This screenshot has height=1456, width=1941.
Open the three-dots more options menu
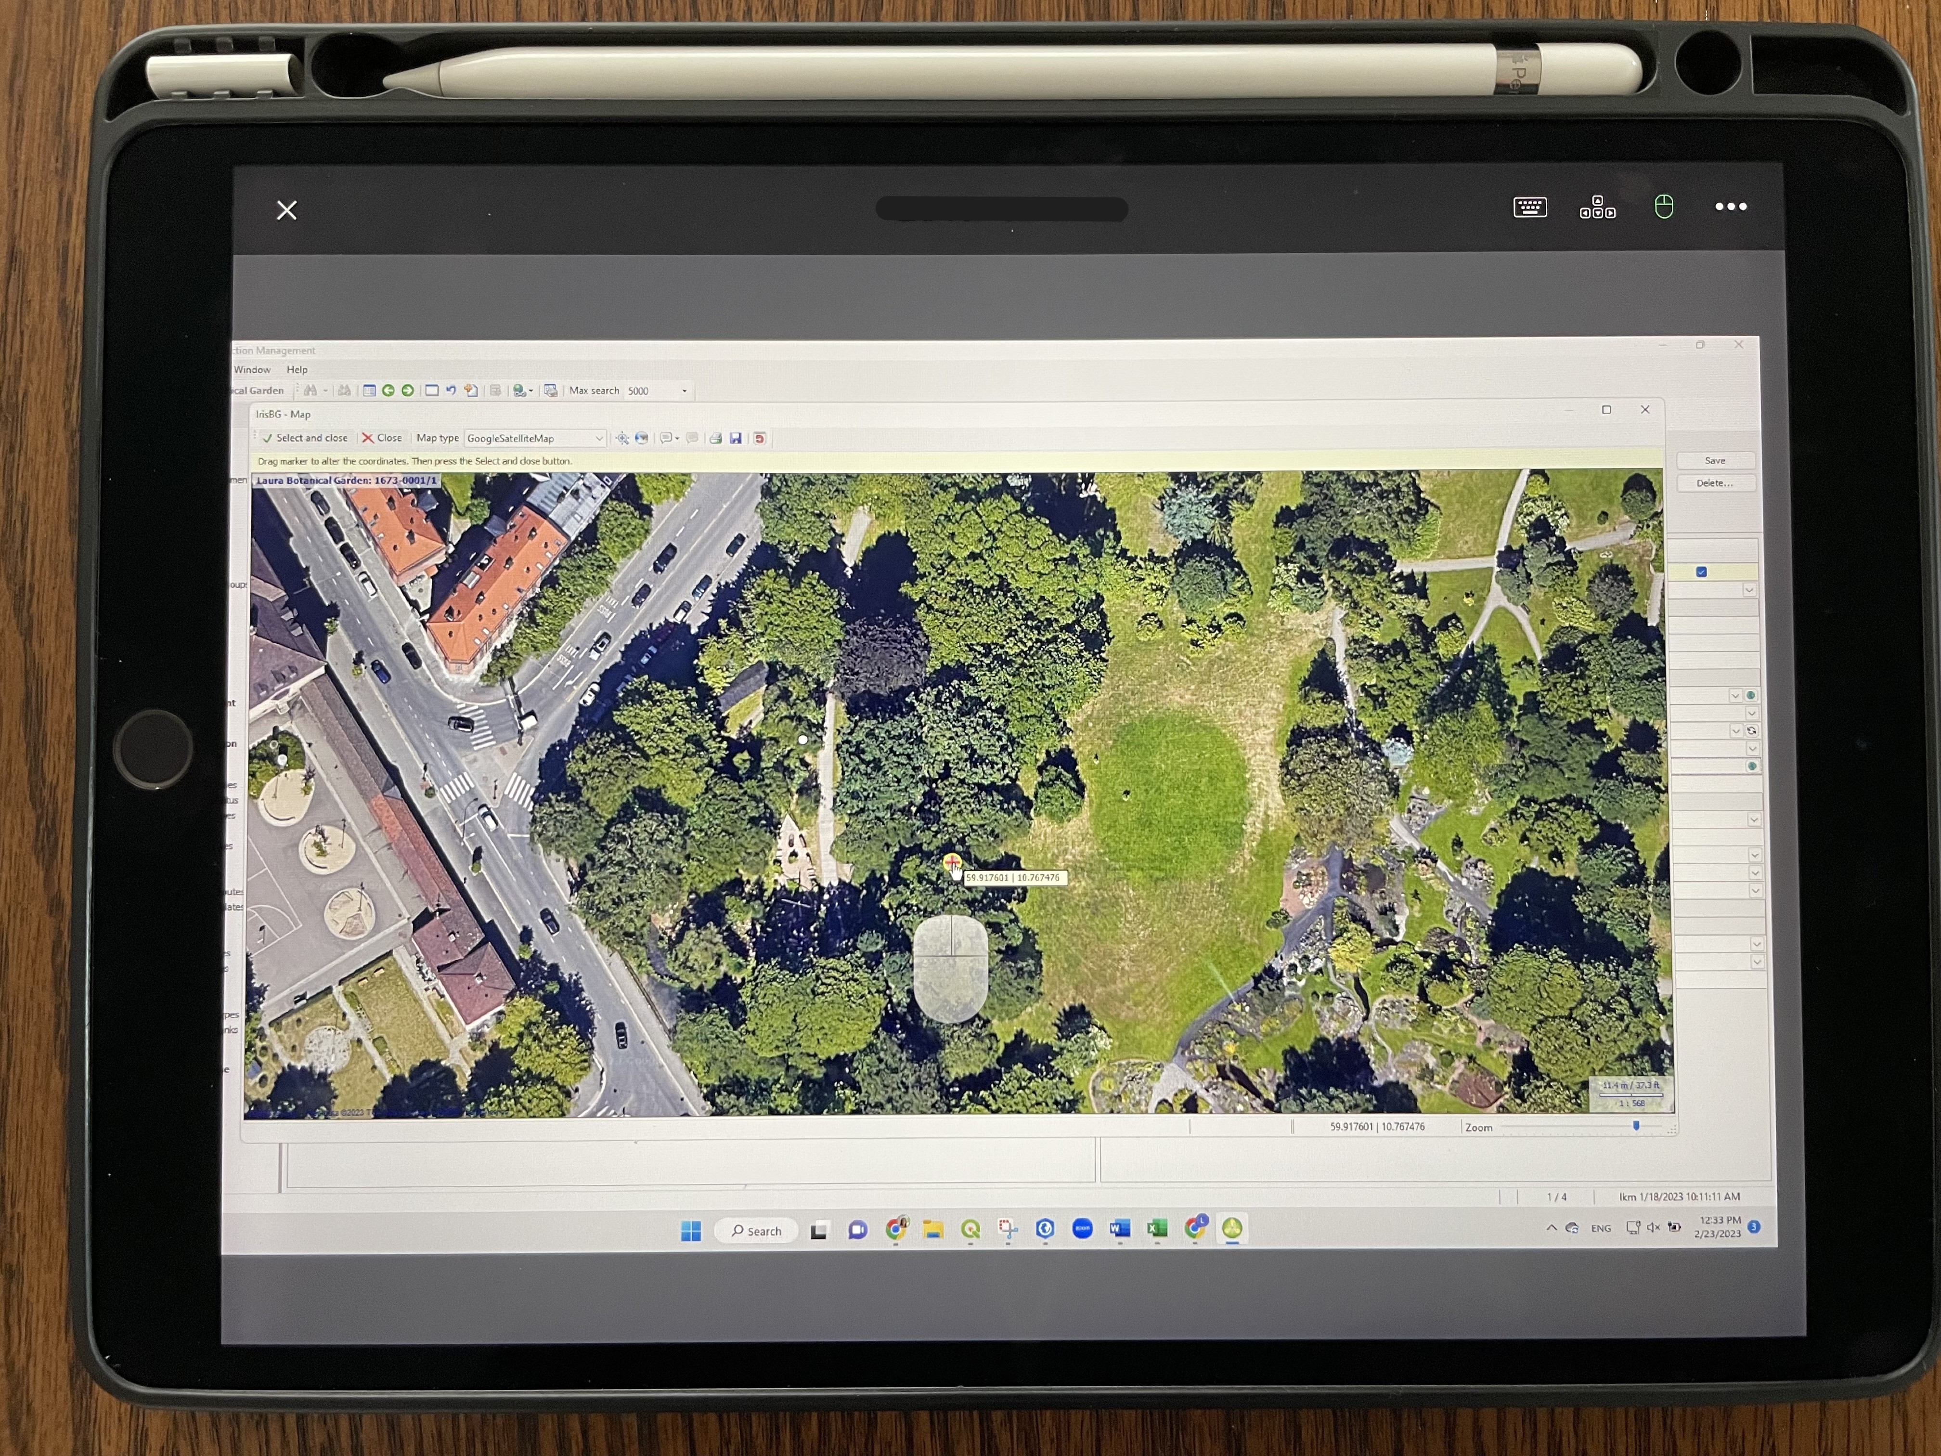pyautogui.click(x=1731, y=207)
